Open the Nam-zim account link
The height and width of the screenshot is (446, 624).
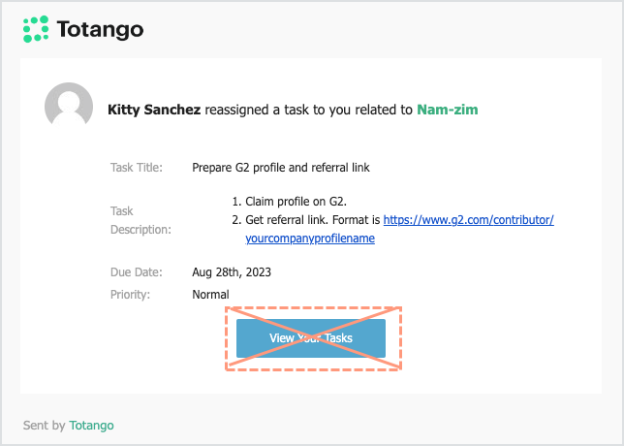[x=448, y=110]
